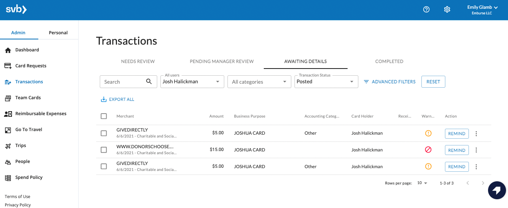Click the Accounting Category column header
The image size is (508, 208).
coord(322,116)
